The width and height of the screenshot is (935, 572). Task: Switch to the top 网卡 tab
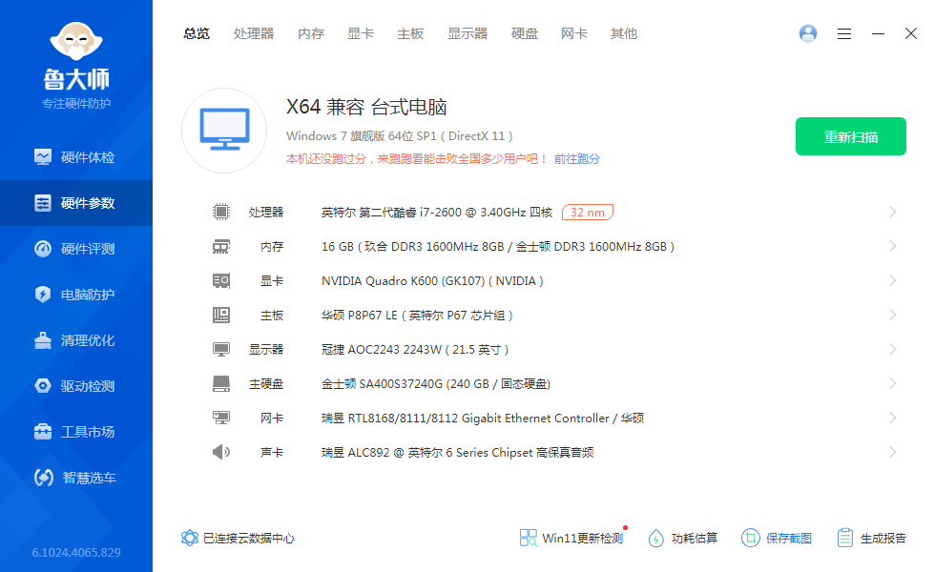pos(574,33)
